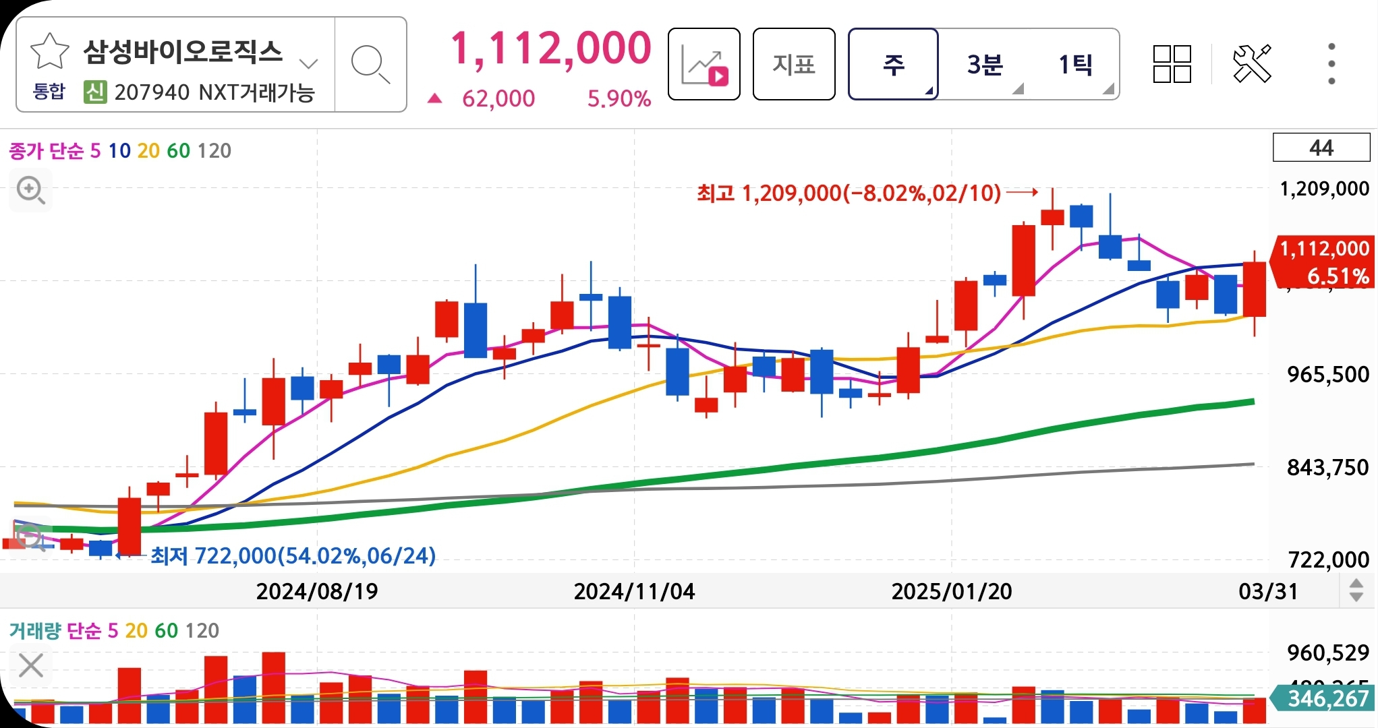
Task: Click the 최저 722,000 low annotation
Action: [293, 555]
